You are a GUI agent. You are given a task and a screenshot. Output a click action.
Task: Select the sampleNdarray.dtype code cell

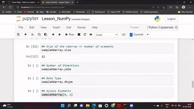pyautogui.click(x=107, y=80)
